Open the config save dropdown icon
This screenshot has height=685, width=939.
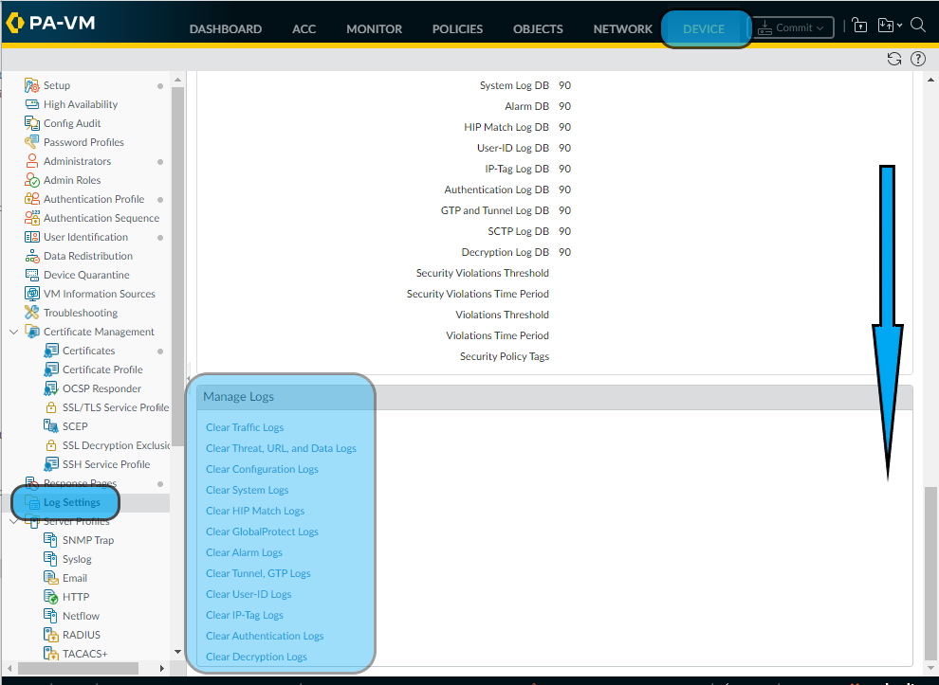tap(890, 26)
